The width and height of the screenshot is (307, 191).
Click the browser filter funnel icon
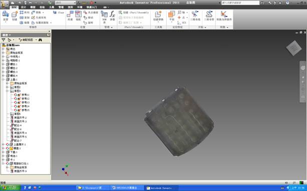[x=4, y=40]
